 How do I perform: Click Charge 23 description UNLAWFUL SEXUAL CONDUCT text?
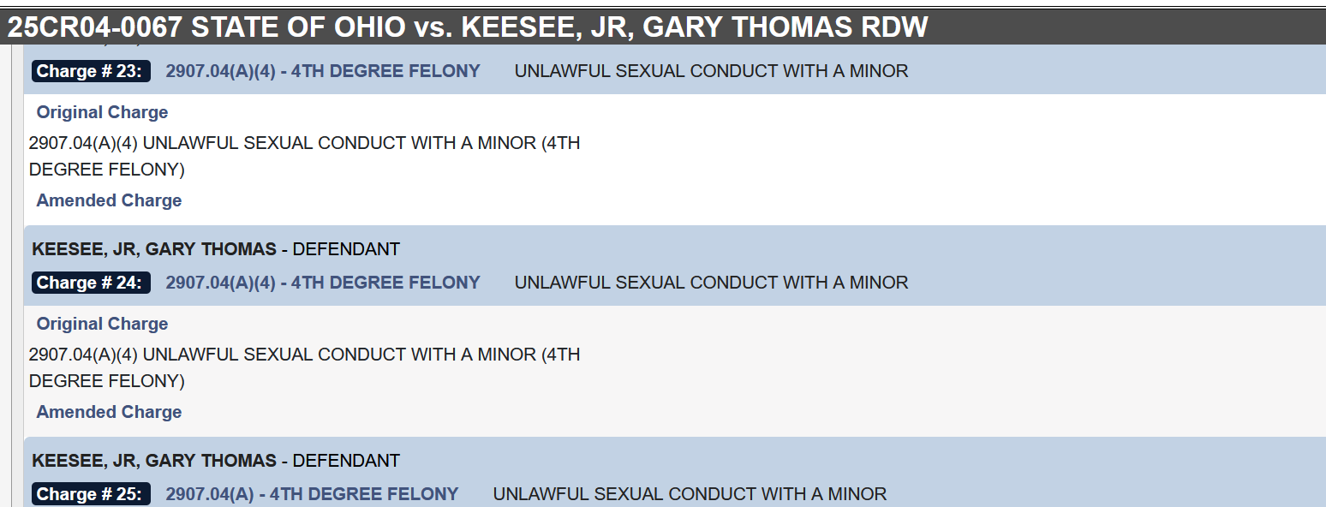711,71
